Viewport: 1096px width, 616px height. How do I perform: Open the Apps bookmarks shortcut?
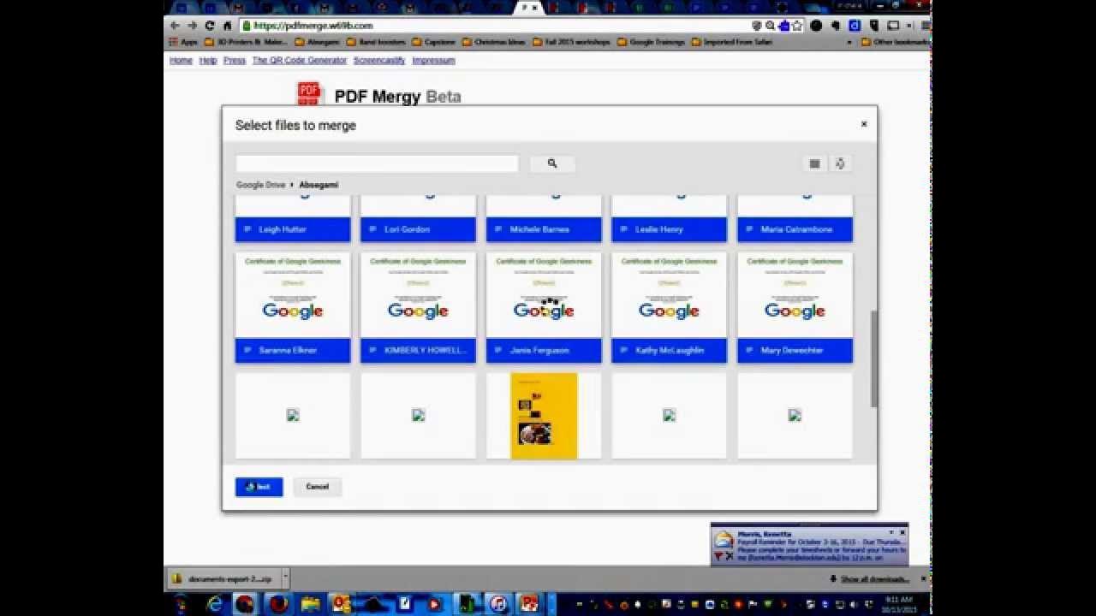click(183, 41)
